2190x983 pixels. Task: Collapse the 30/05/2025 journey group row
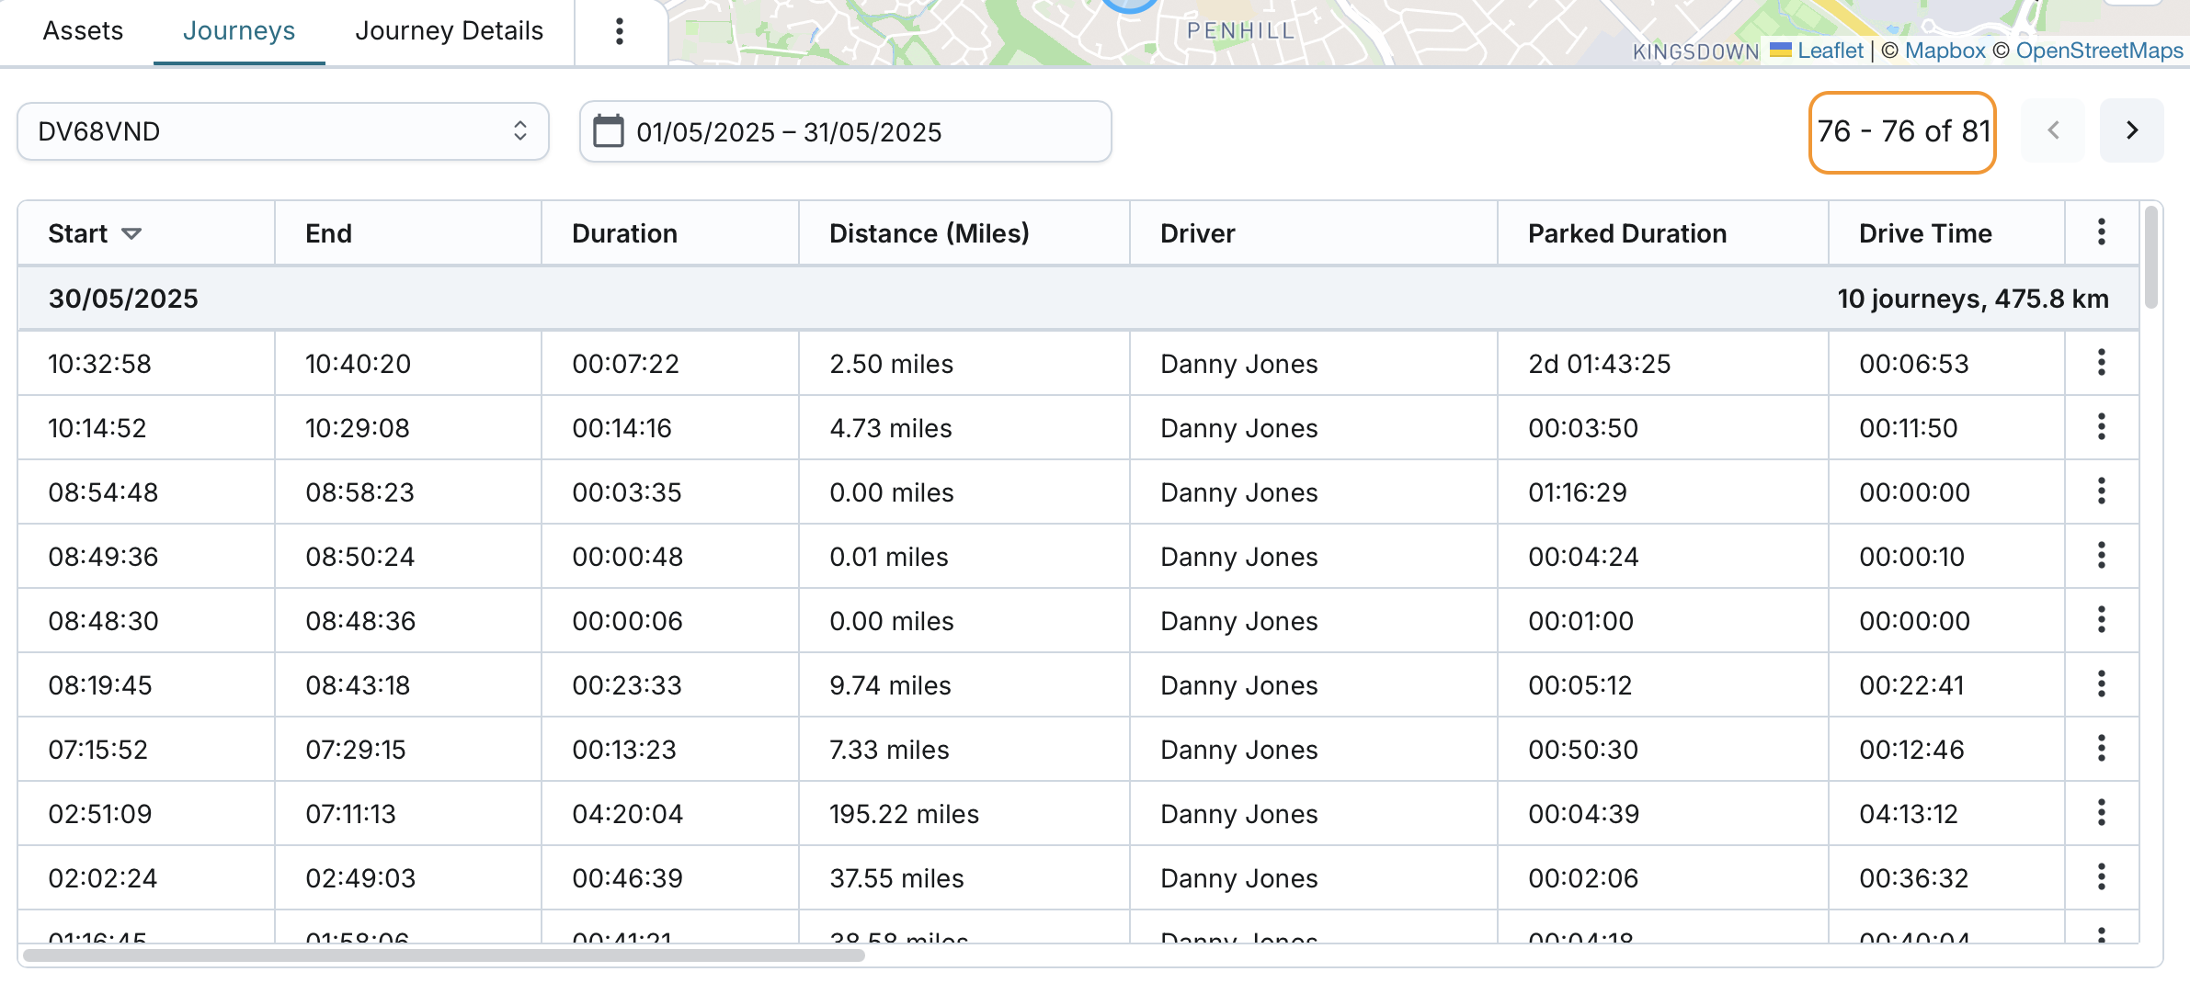click(123, 299)
